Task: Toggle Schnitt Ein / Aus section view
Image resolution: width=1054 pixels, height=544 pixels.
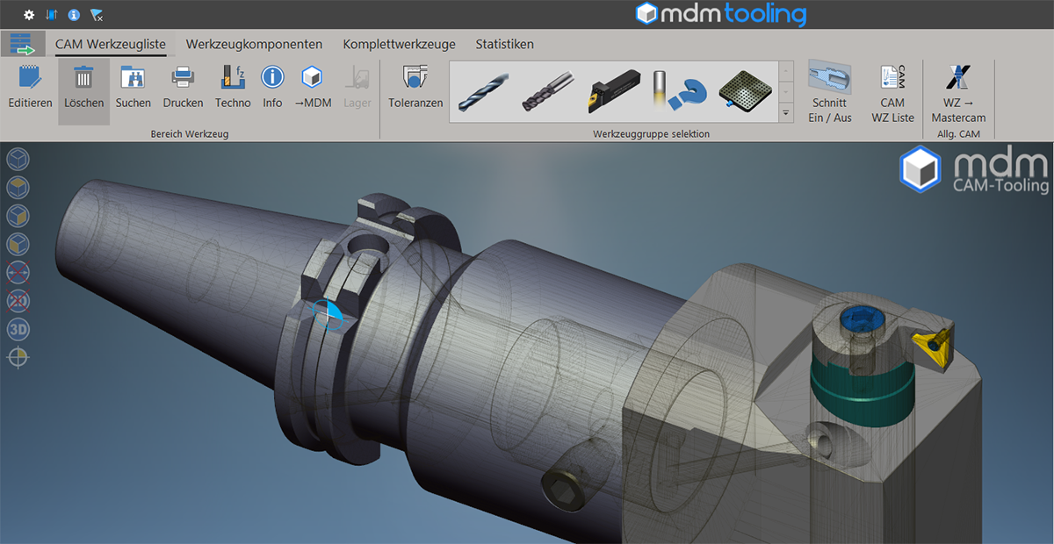Action: click(829, 79)
